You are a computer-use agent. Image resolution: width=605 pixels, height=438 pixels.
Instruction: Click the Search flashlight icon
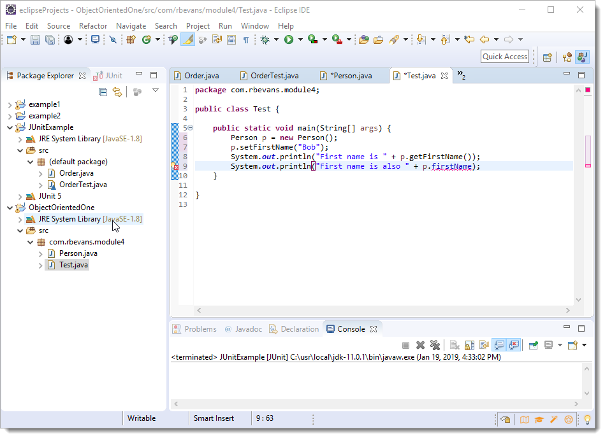[393, 39]
